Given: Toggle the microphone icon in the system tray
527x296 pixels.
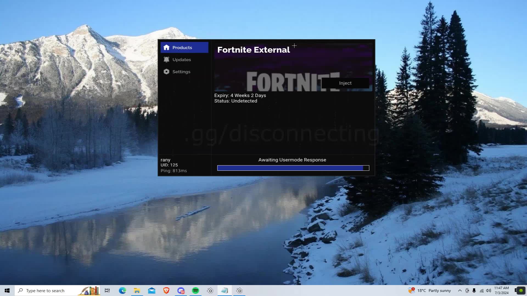Looking at the screenshot, I should 474,291.
